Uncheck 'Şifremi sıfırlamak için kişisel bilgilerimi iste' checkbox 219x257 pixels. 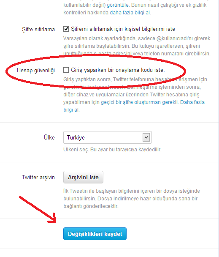pyautogui.click(x=66, y=29)
